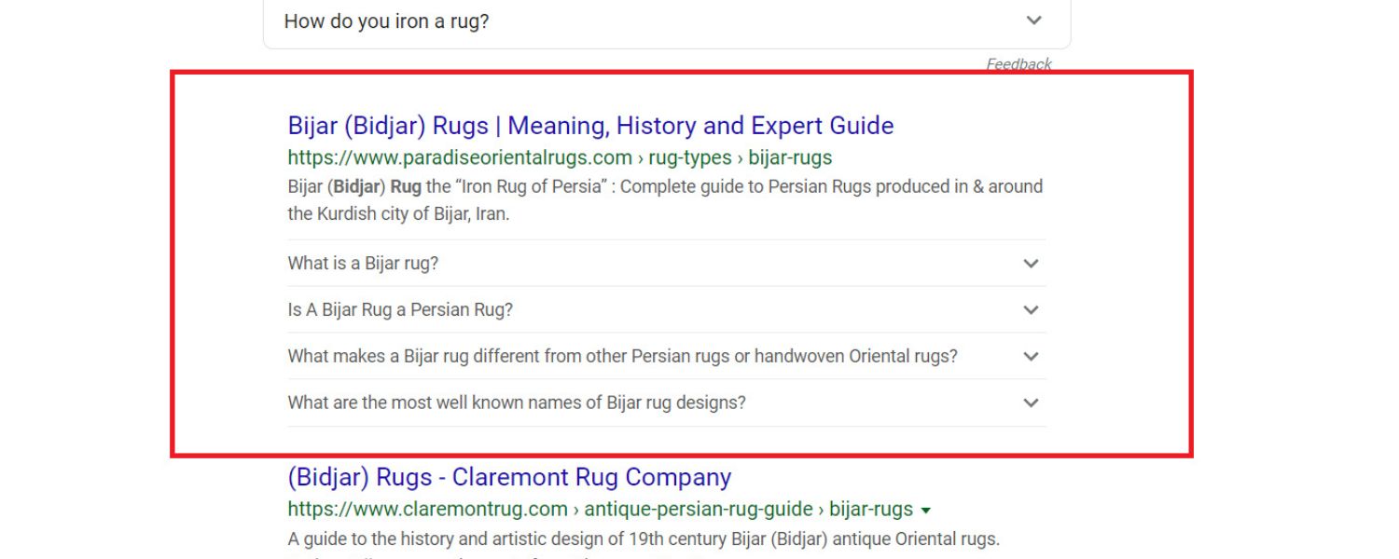1399x559 pixels.
Task: Expand the question about Bijar rug differences
Action: pyautogui.click(x=1031, y=356)
